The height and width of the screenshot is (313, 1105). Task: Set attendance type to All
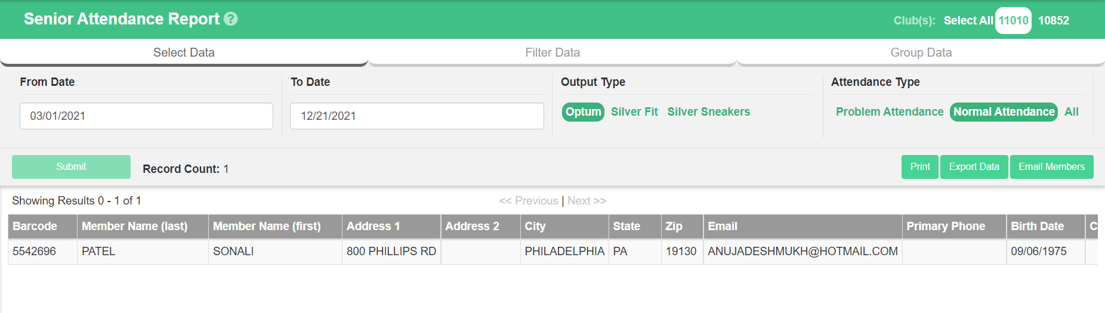[1072, 112]
